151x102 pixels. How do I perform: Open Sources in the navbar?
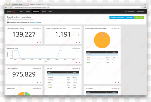click(44, 11)
